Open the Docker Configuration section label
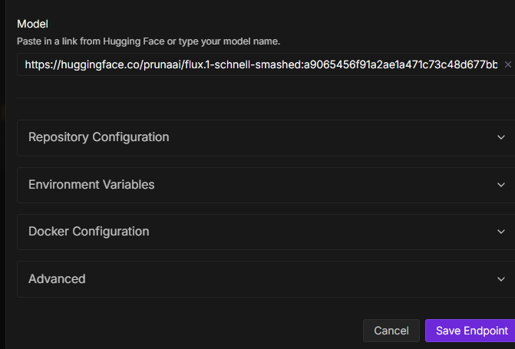The image size is (515, 349). pos(88,232)
